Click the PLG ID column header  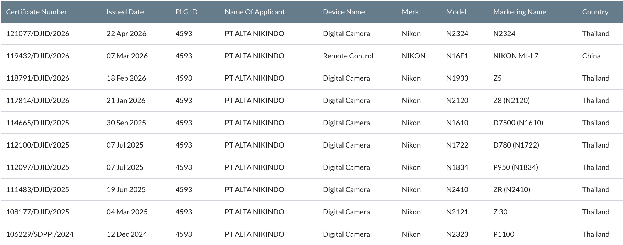[186, 12]
